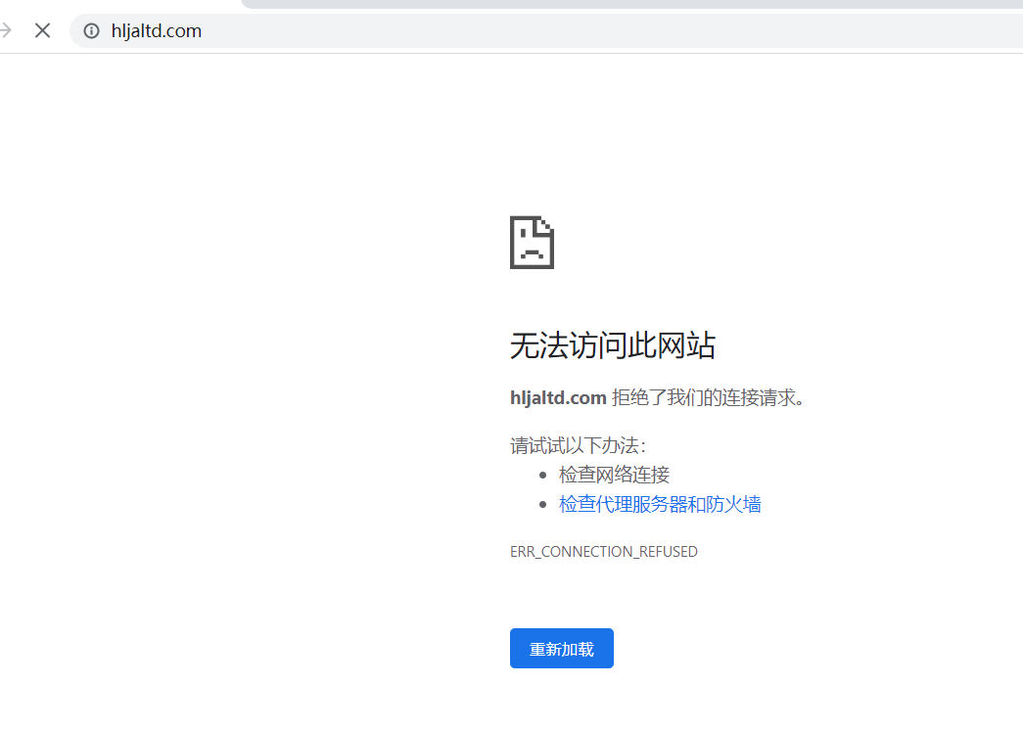
Task: Click the forward navigation arrow
Action: coord(6,30)
